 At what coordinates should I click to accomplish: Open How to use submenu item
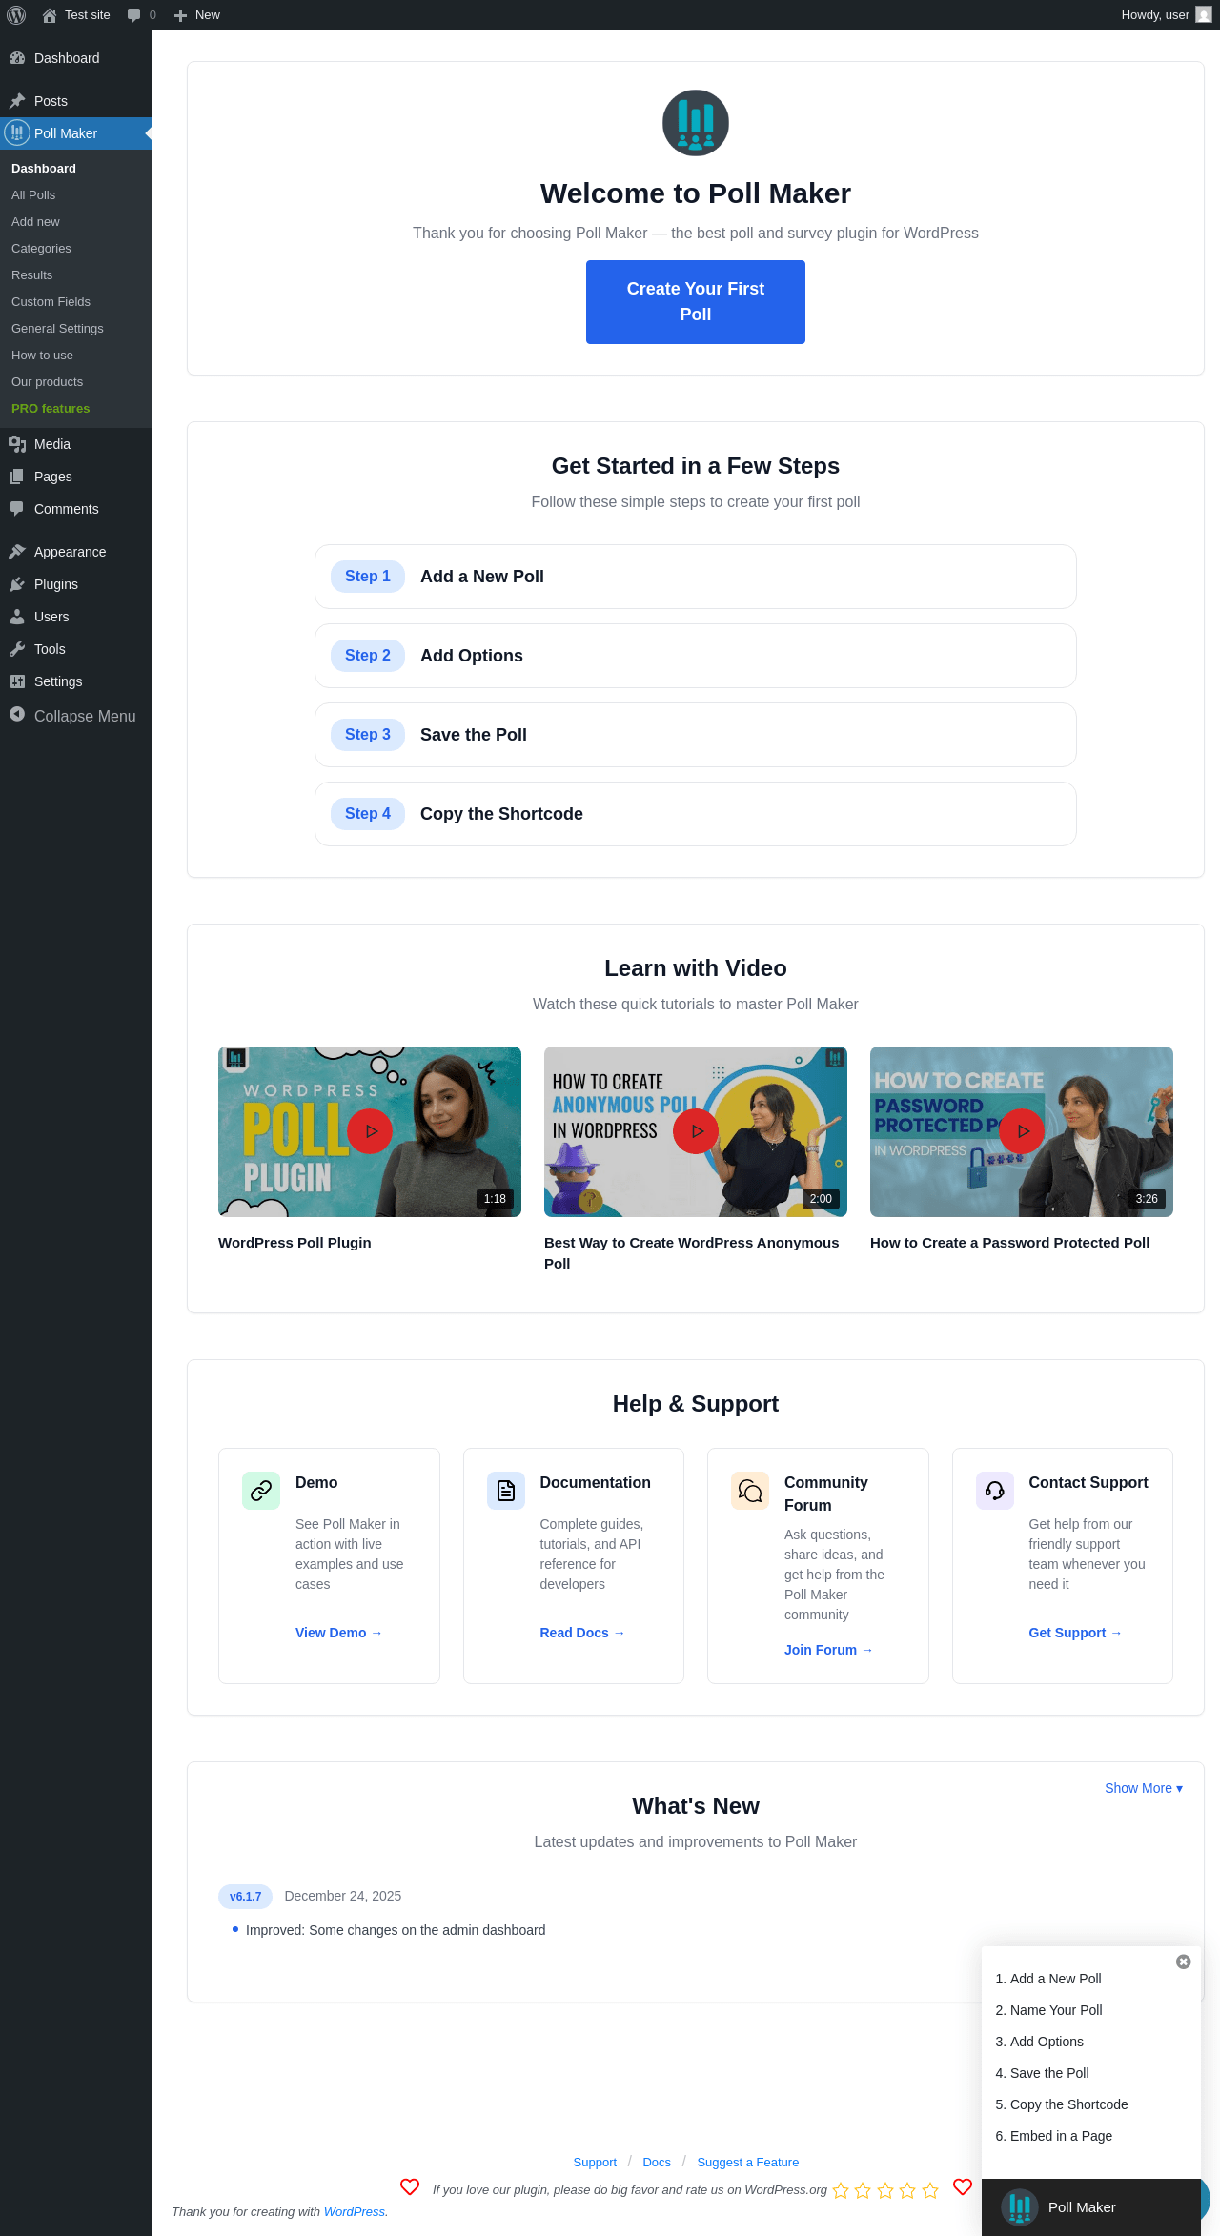(76, 356)
